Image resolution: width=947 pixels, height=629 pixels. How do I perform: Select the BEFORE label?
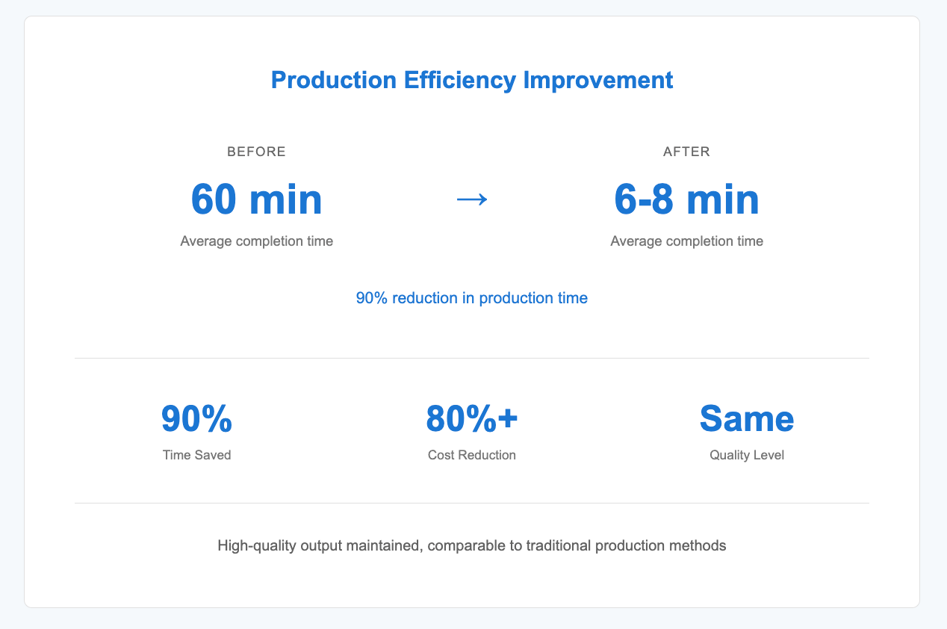coord(256,152)
